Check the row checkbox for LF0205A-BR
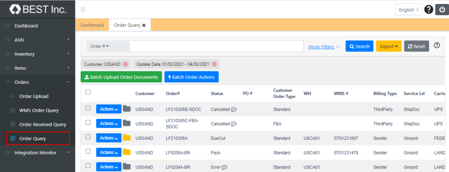 [88, 151]
